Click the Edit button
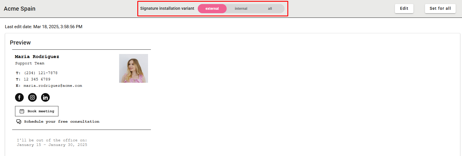 click(x=404, y=9)
